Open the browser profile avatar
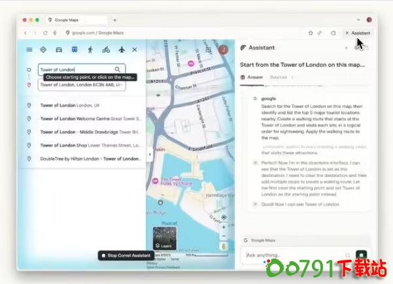This screenshot has width=393, height=284. (369, 20)
